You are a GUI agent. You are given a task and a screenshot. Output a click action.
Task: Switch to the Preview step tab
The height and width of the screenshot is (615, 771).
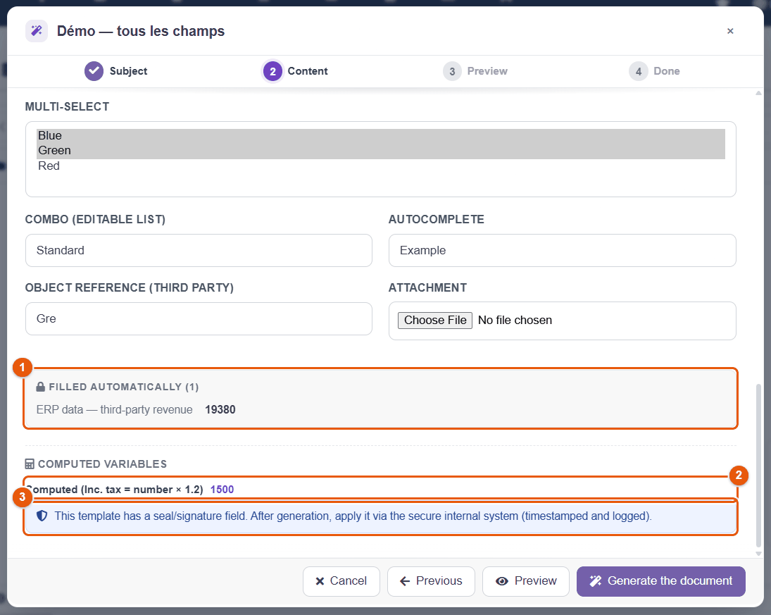tap(475, 71)
